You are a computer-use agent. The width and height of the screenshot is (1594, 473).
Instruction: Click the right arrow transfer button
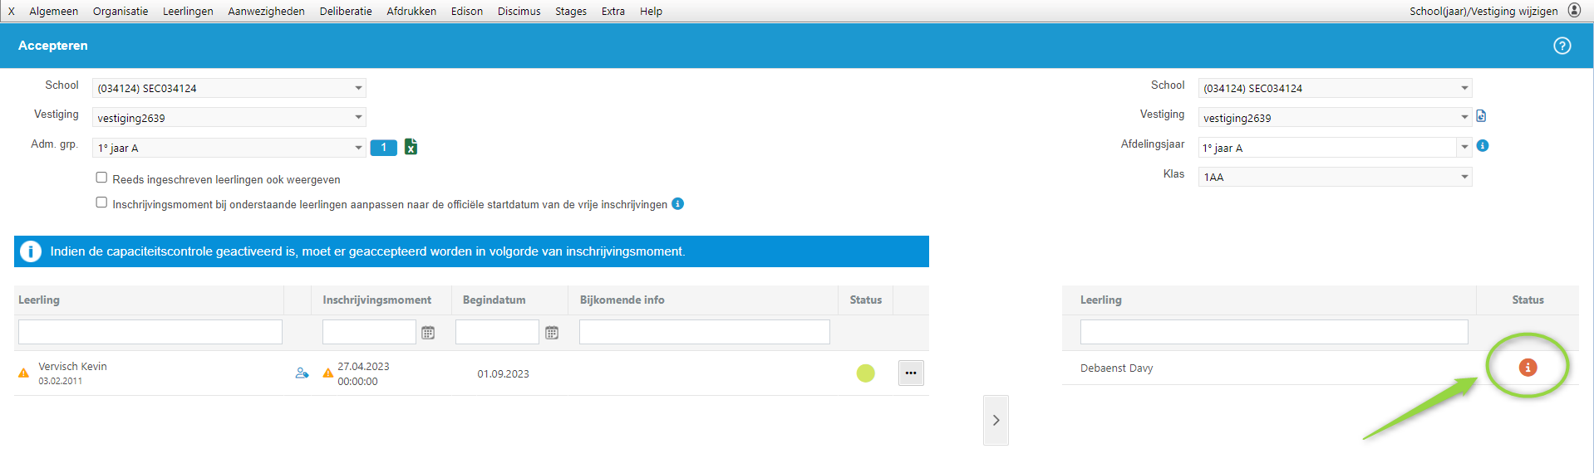click(996, 420)
